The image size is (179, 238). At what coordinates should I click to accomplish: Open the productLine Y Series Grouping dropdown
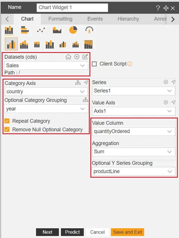(x=134, y=171)
